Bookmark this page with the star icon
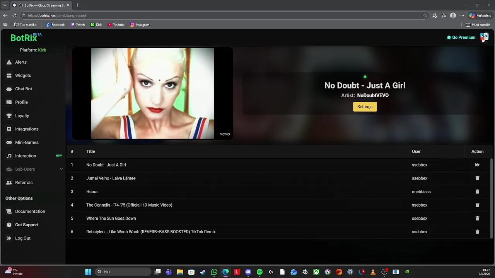This screenshot has height=278, width=495. [425, 15]
